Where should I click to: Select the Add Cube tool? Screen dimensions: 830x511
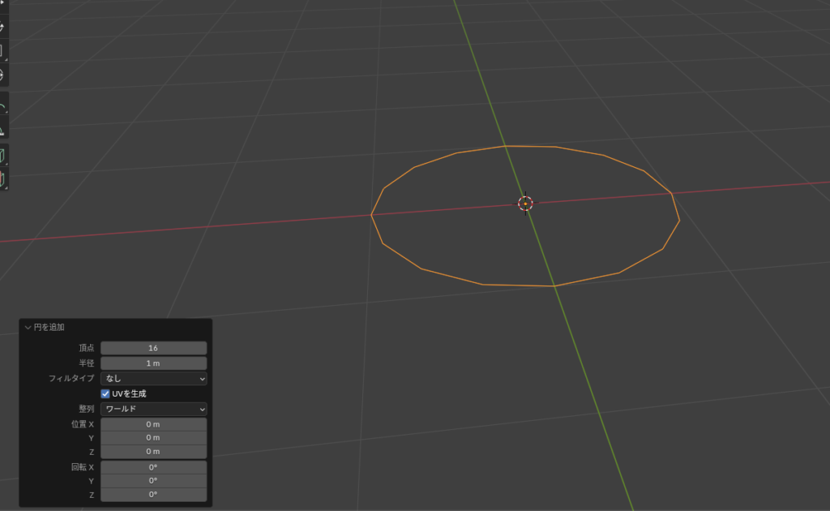[x=2, y=155]
